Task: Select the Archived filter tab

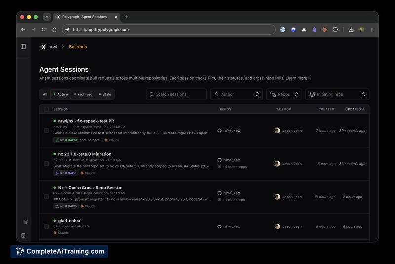Action: pyautogui.click(x=83, y=94)
